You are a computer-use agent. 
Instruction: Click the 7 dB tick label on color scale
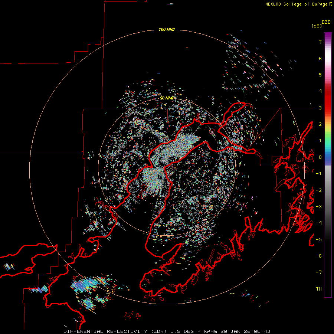pos(320,42)
